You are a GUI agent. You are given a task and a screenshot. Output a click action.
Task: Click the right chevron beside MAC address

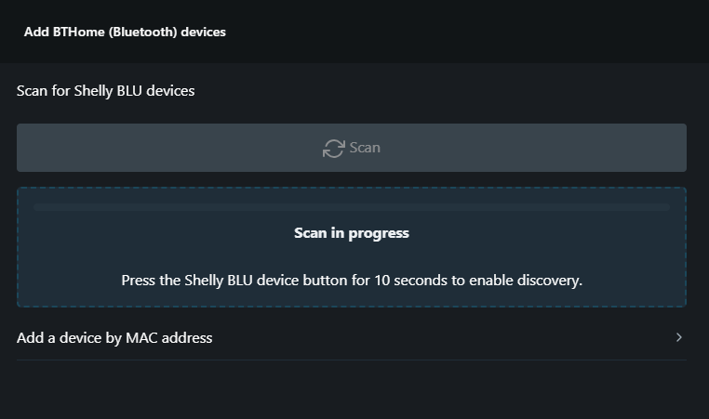click(x=679, y=337)
